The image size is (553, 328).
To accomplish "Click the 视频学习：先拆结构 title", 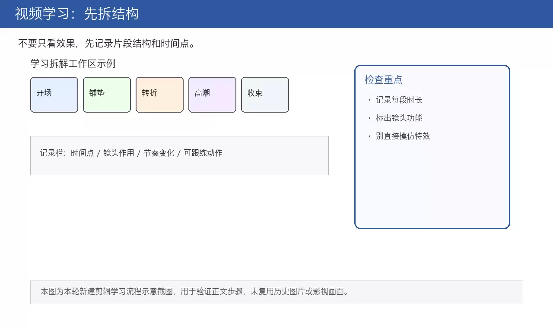I will (77, 14).
